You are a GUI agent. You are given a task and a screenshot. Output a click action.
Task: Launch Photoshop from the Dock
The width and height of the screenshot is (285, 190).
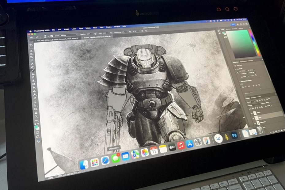pos(234,135)
